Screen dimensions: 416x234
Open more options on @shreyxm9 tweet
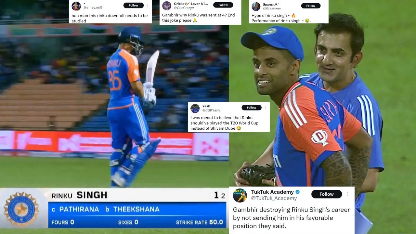click(x=147, y=5)
